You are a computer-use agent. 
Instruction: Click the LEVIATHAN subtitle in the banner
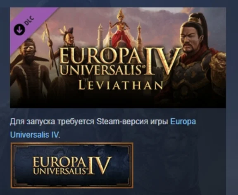(121, 85)
